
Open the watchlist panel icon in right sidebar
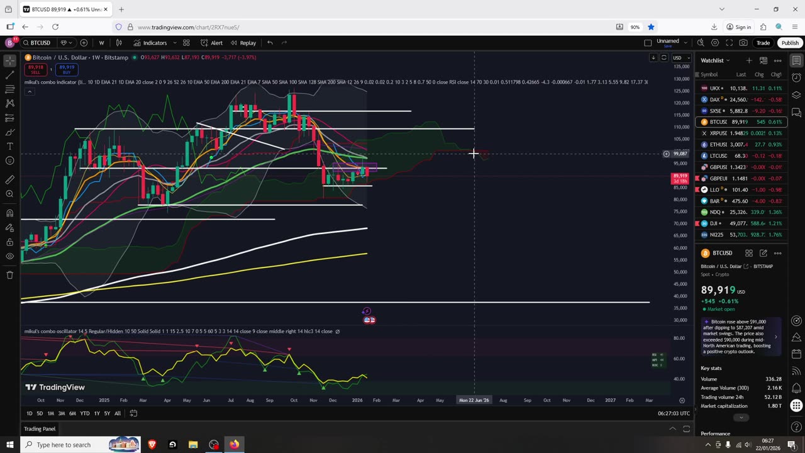point(796,60)
